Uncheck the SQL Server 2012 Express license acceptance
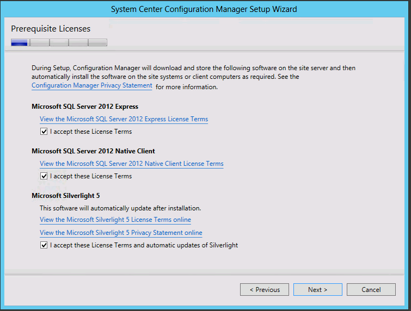The height and width of the screenshot is (311, 411). [x=44, y=132]
